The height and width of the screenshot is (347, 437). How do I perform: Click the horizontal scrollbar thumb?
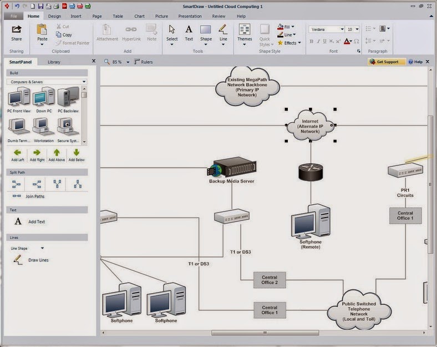pyautogui.click(x=265, y=333)
